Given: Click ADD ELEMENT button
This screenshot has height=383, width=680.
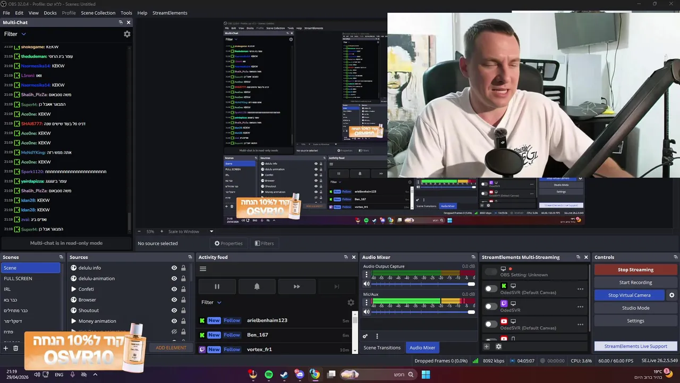Looking at the screenshot, I should tap(171, 348).
